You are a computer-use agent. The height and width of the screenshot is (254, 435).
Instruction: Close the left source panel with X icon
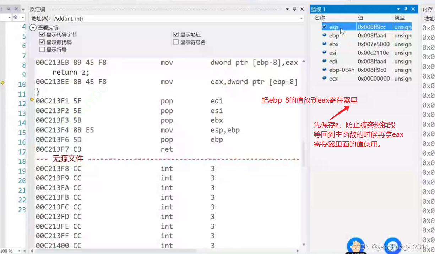[x=16, y=9]
